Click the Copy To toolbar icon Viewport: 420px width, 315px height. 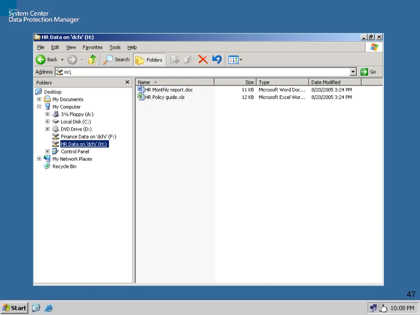pos(189,59)
